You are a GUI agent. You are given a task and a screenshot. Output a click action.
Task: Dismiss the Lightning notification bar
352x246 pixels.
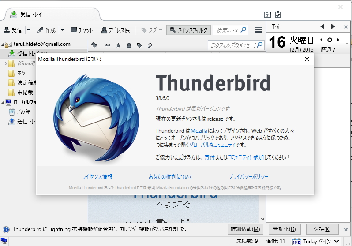pos(346,229)
